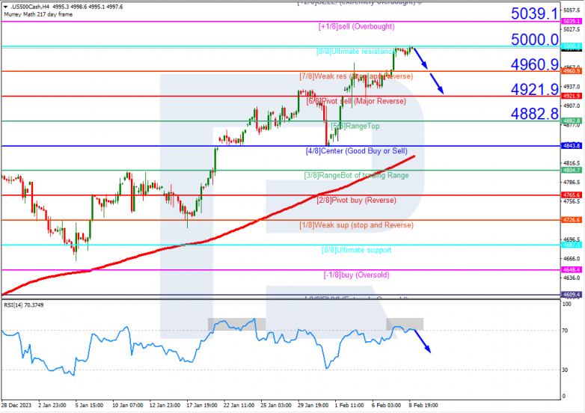The image size is (585, 413).
Task: Click the cyan 5000.0 price axis tag
Action: click(x=572, y=46)
